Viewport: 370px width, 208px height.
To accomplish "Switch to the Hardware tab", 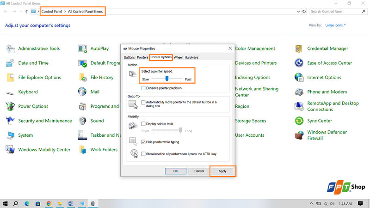I will 191,57.
